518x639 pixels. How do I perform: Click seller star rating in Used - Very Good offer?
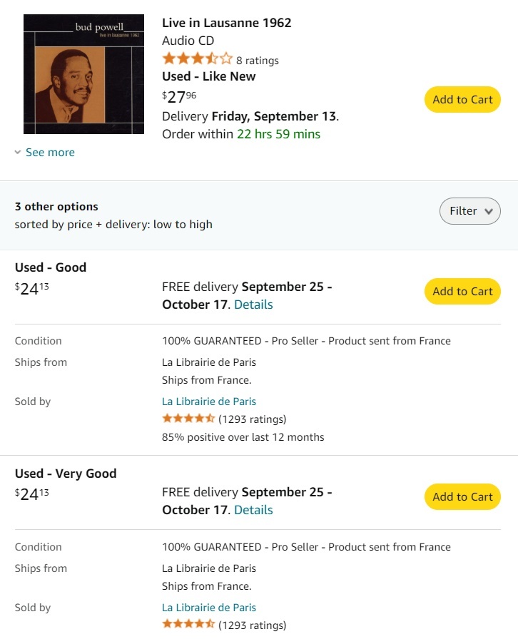[188, 625]
